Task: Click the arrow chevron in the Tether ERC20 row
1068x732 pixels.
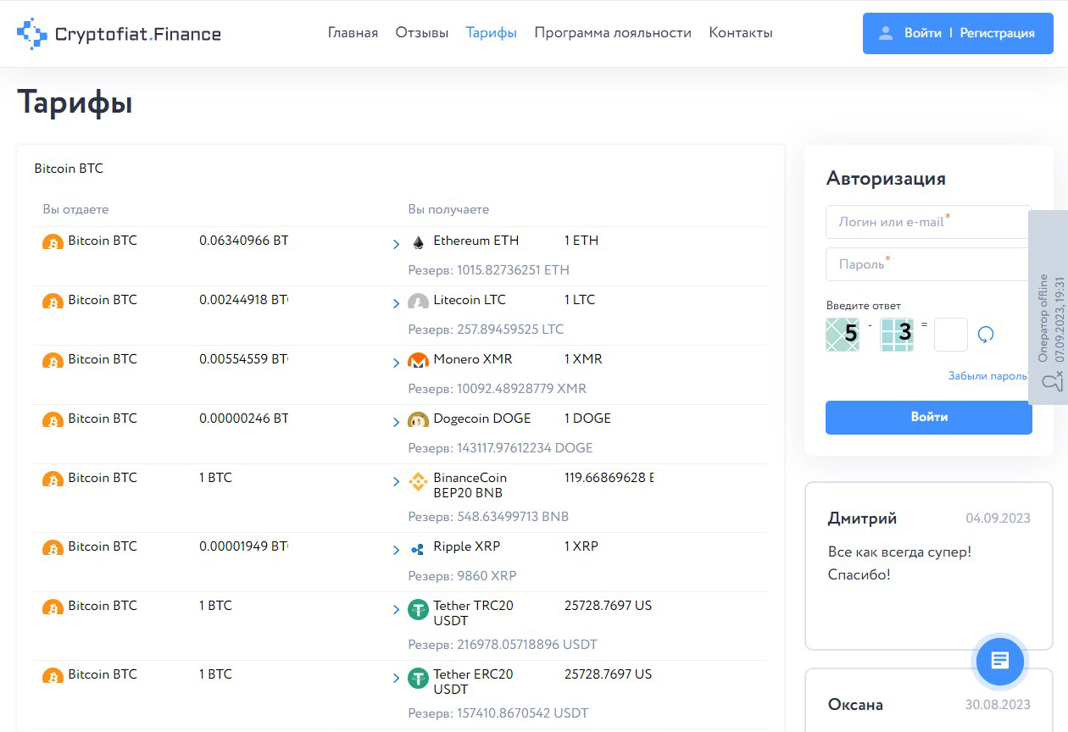Action: [x=396, y=679]
